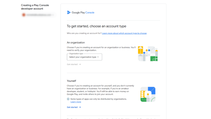Image resolution: width=211 pixels, height=119 pixels.
Task: Click the disabled 'Get started' under An organization
Action: [x=74, y=64]
